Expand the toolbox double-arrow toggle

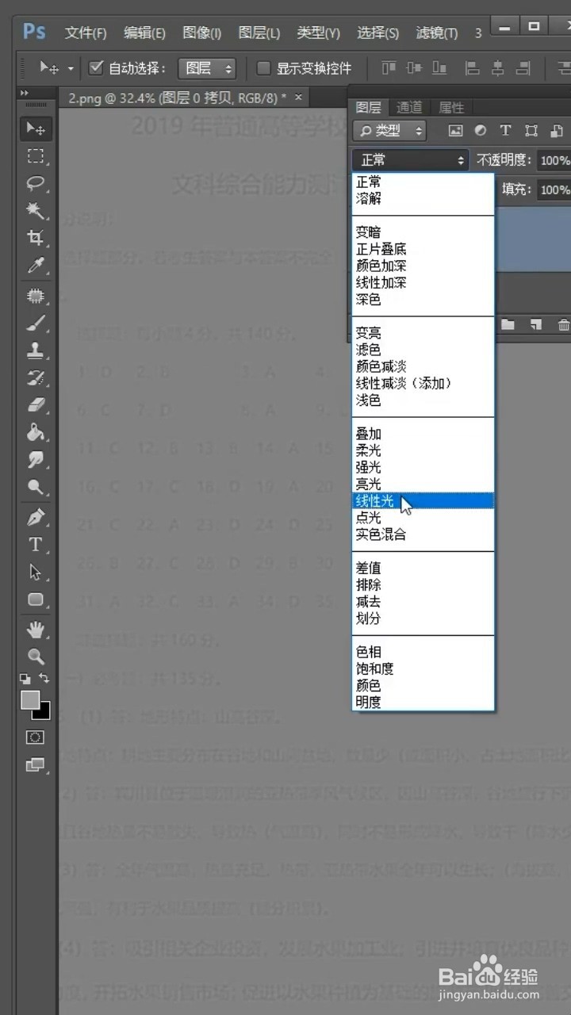[x=25, y=94]
